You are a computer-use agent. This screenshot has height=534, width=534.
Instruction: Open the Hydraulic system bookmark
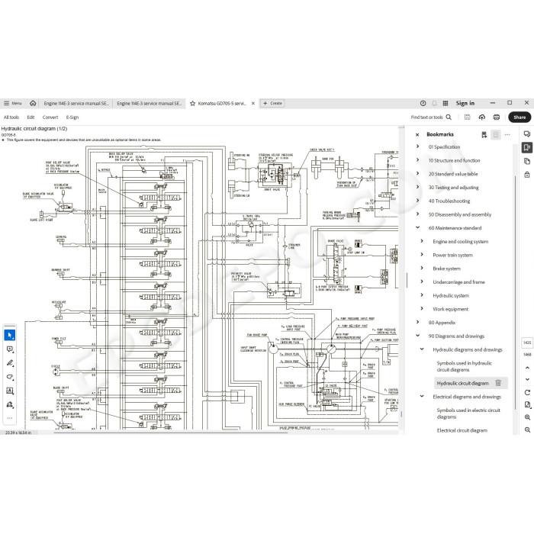[x=451, y=296]
